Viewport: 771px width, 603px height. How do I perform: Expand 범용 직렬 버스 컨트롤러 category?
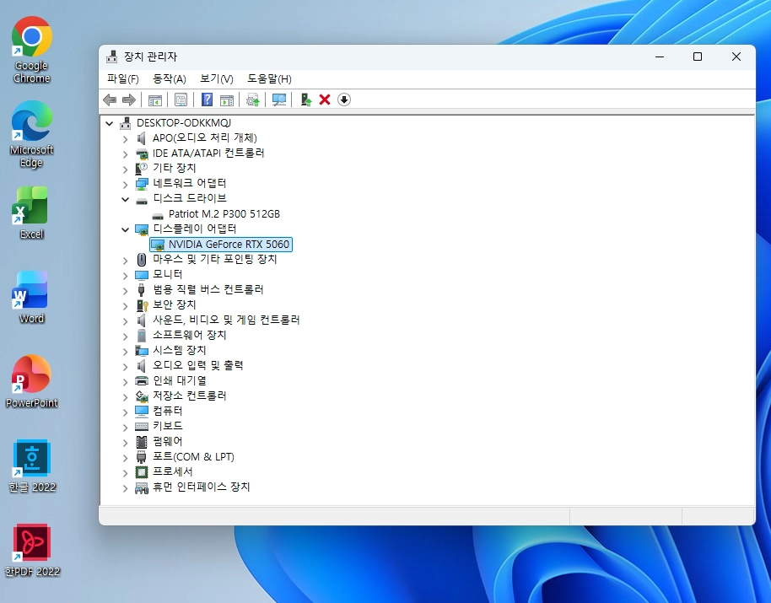[x=126, y=291]
